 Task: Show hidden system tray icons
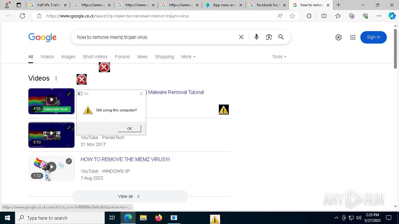tap(336, 218)
